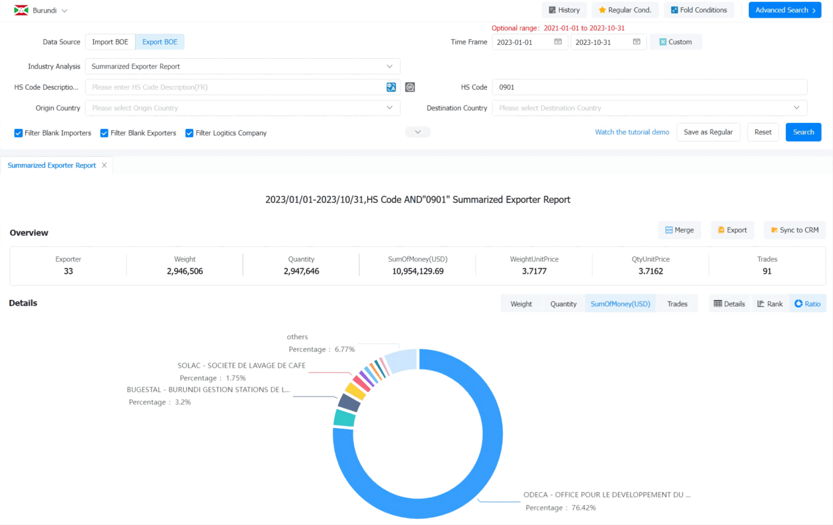
Task: Click the ODECA - OFFICE POUR LE DEVELOPPEMENT label
Action: (607, 495)
